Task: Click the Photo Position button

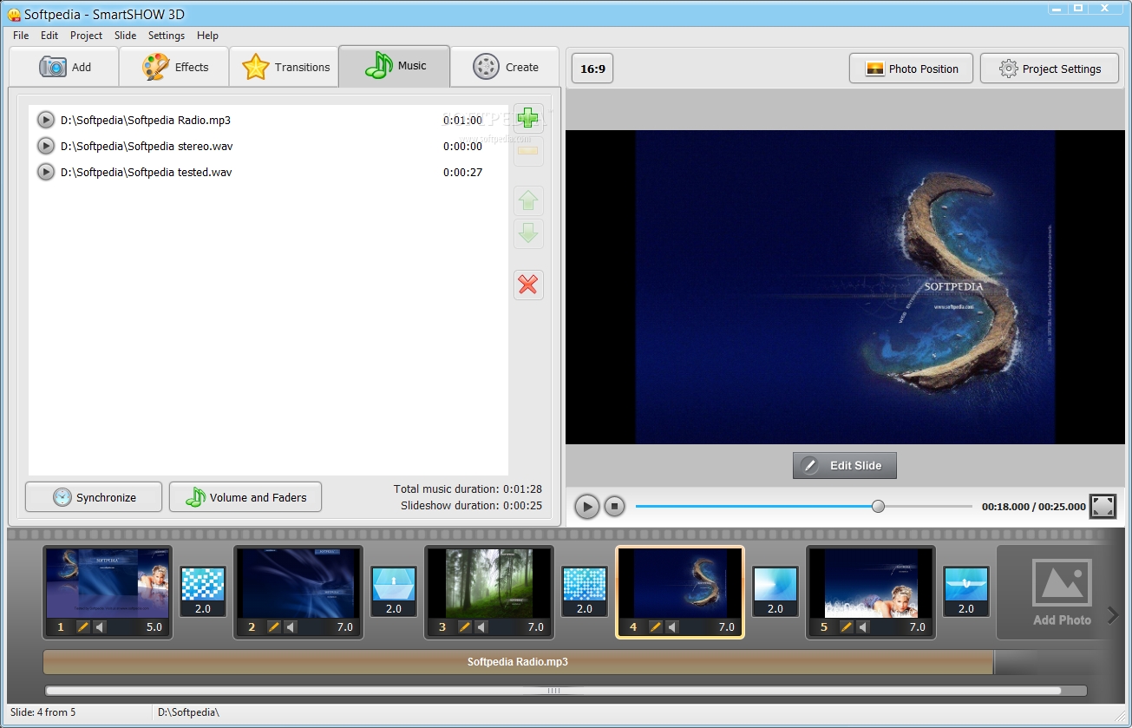Action: point(912,69)
